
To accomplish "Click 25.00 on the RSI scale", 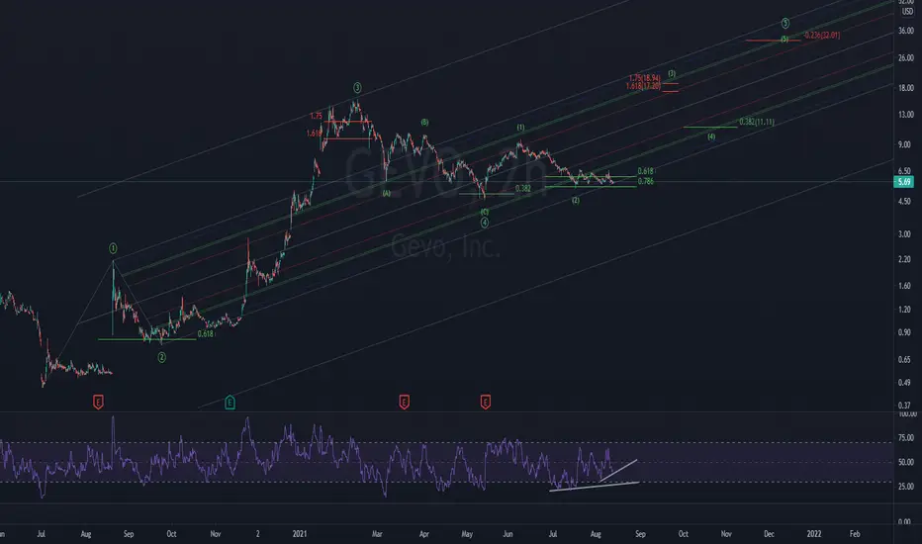I will coord(906,487).
